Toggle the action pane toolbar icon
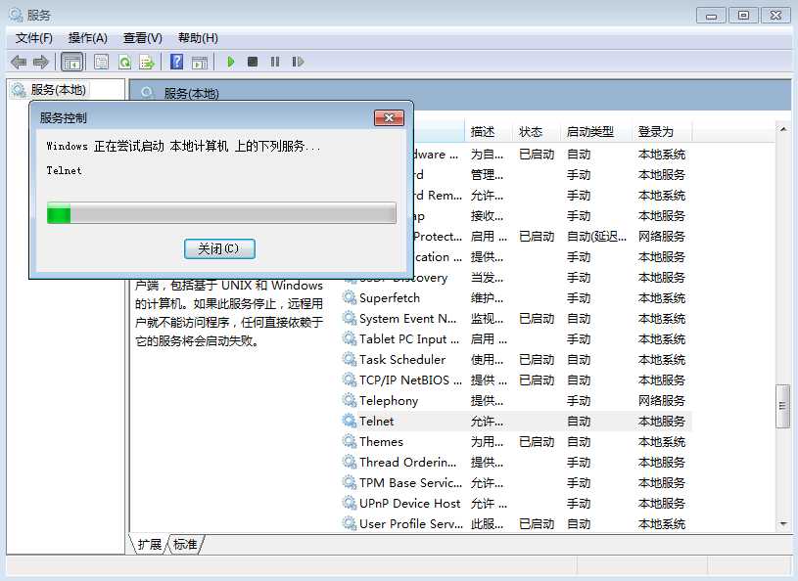Screen dimensions: 798x581 tap(200, 62)
